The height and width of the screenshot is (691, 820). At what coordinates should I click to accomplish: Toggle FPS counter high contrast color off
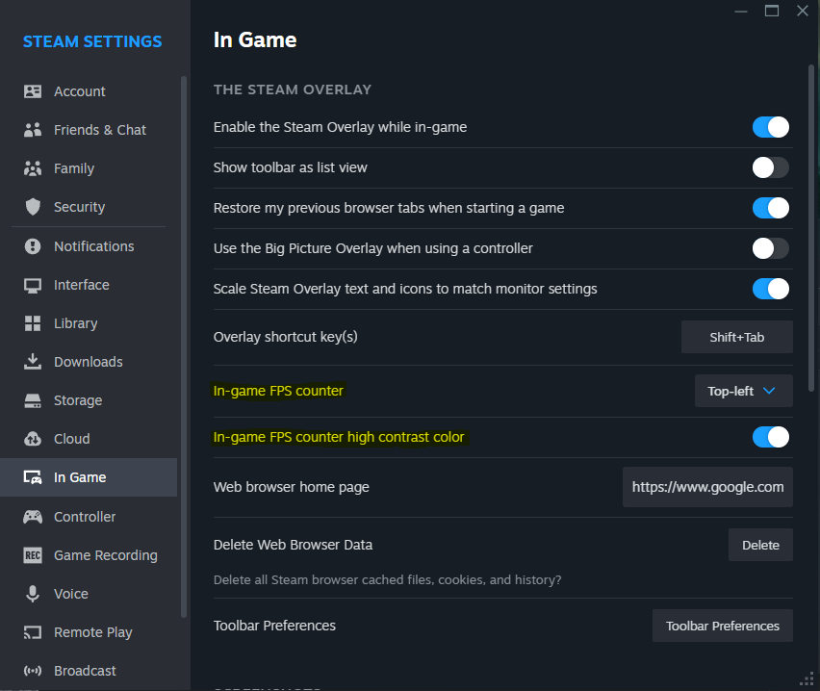(770, 437)
